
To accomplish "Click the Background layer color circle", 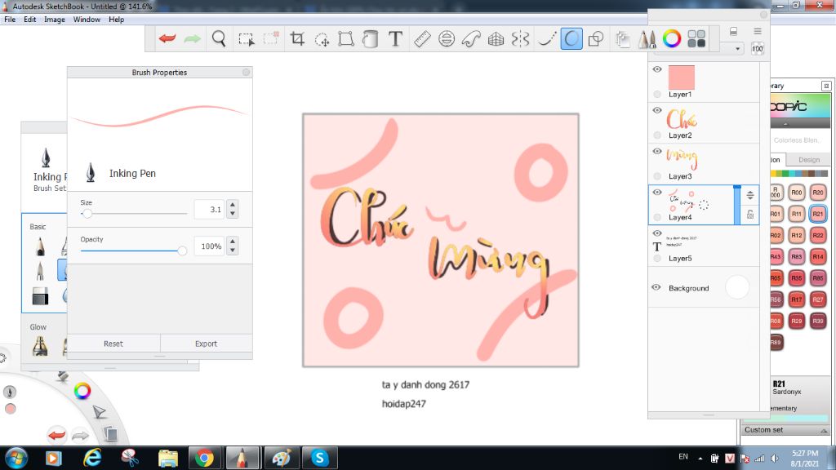I will [x=737, y=287].
